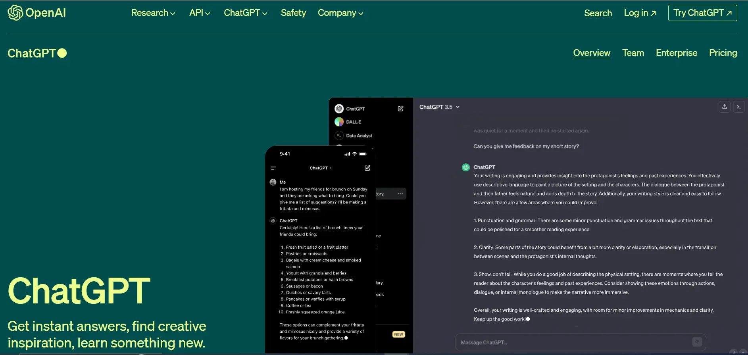Viewport: 748px width, 355px height.
Task: Expand the Company menu
Action: pyautogui.click(x=340, y=13)
